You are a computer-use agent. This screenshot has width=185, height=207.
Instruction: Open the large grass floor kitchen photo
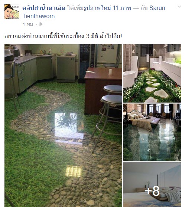tap(63, 126)
